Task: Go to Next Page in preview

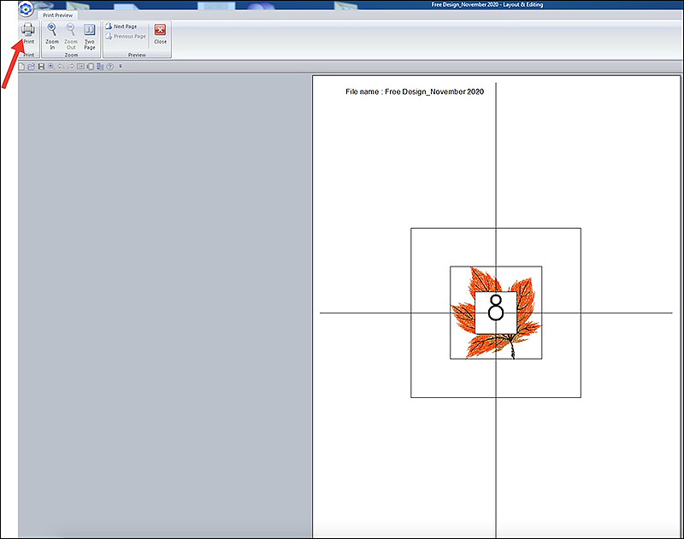Action: (x=121, y=26)
